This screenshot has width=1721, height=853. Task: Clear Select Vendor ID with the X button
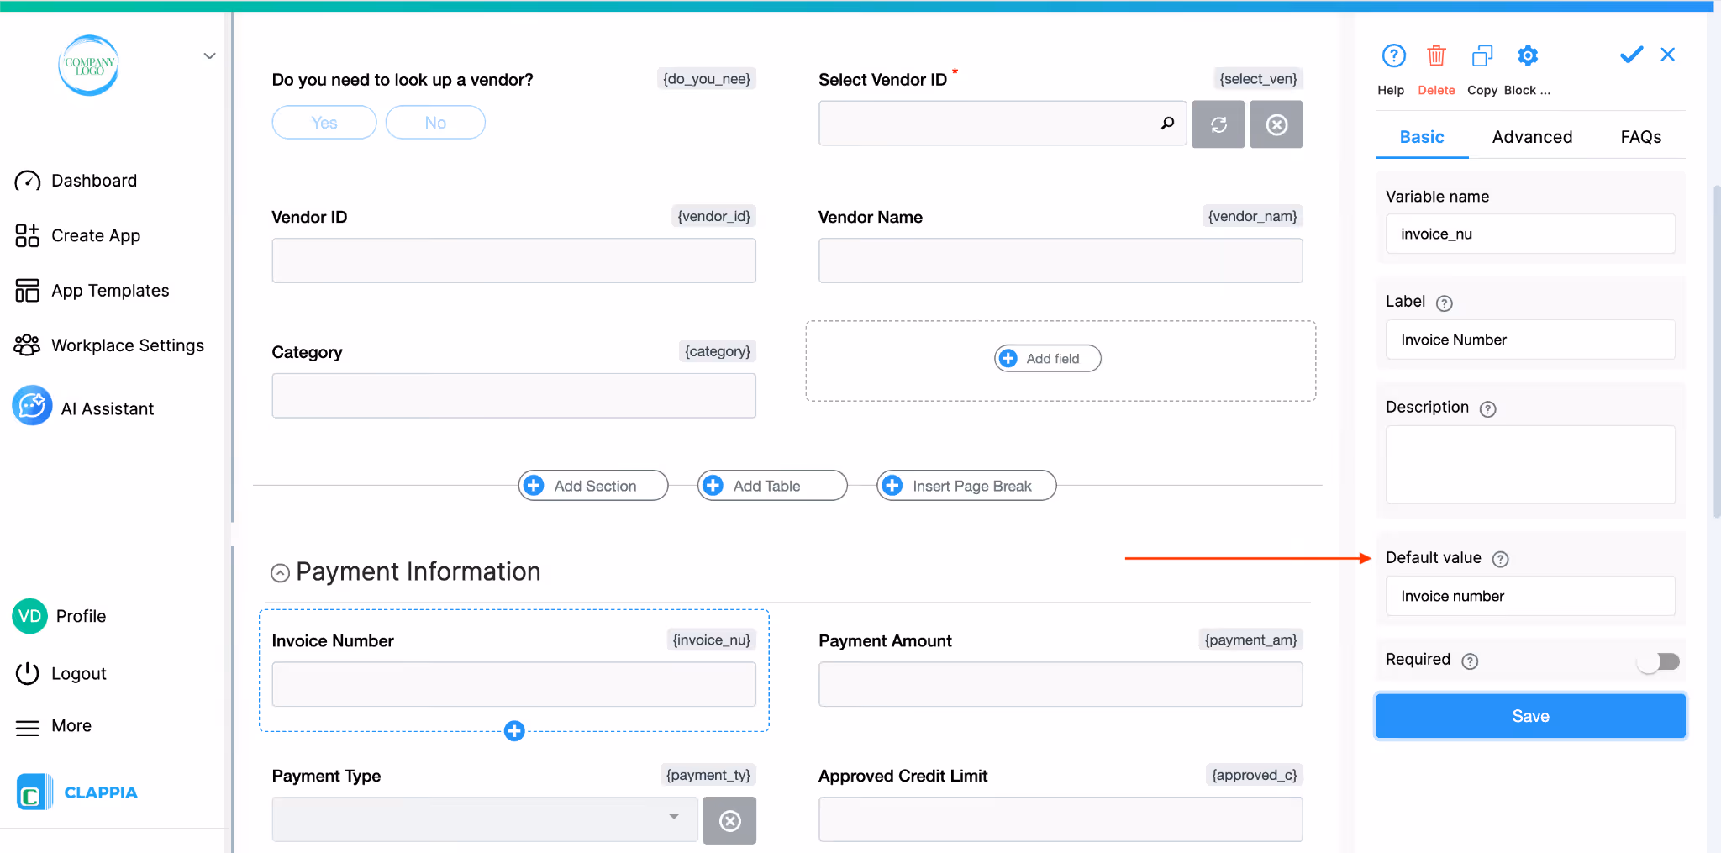(1276, 124)
